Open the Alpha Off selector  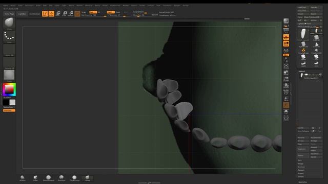click(9, 50)
